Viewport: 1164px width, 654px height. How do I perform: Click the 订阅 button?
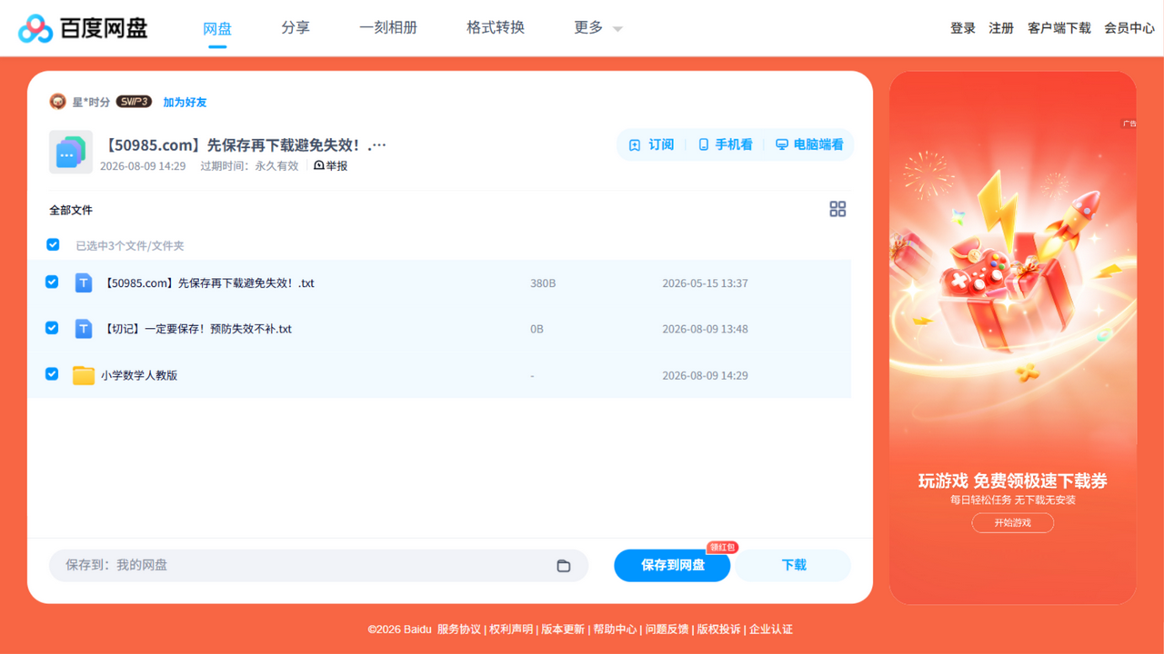pyautogui.click(x=652, y=144)
